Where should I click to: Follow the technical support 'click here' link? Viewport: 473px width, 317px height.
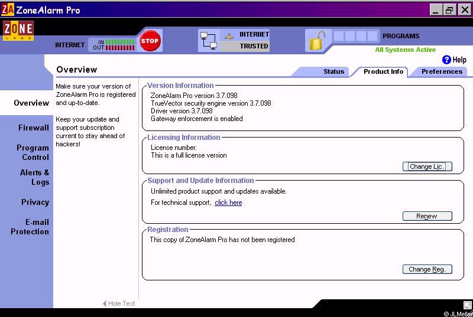pos(228,202)
